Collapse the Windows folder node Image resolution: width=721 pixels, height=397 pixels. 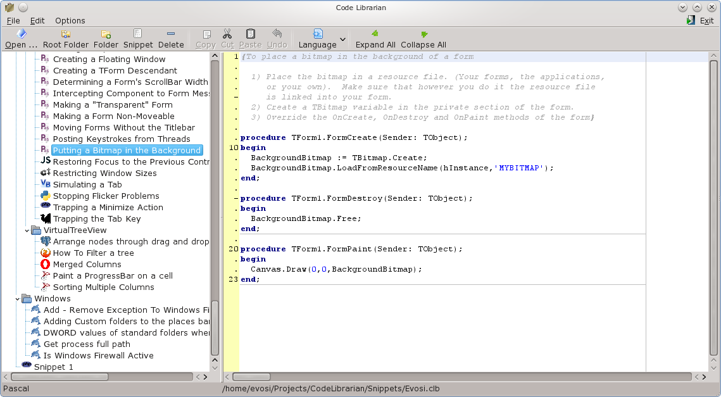(18, 299)
